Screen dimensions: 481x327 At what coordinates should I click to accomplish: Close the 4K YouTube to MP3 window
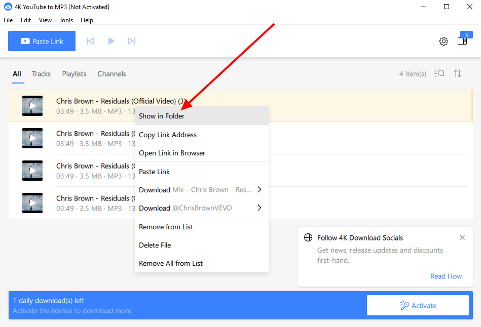tap(470, 7)
